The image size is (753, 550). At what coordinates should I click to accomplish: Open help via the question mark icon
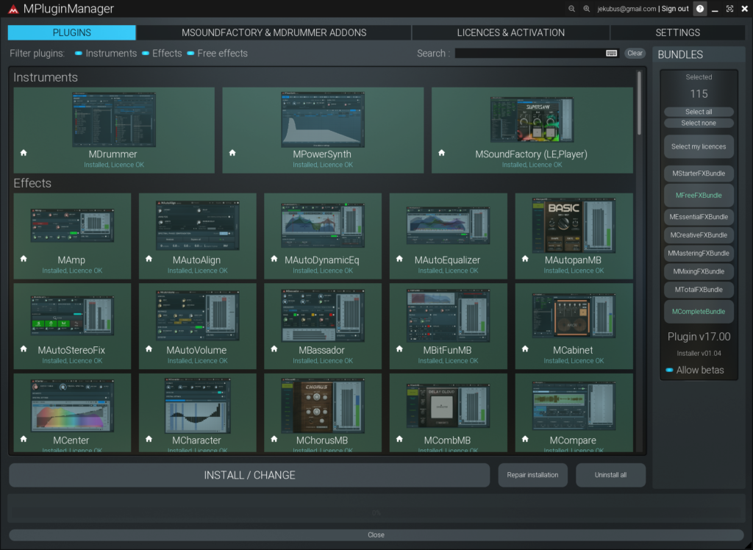(x=699, y=9)
